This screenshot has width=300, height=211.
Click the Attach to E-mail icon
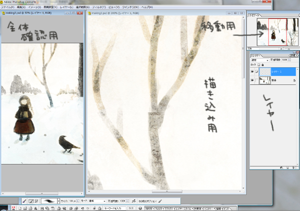coord(58,209)
